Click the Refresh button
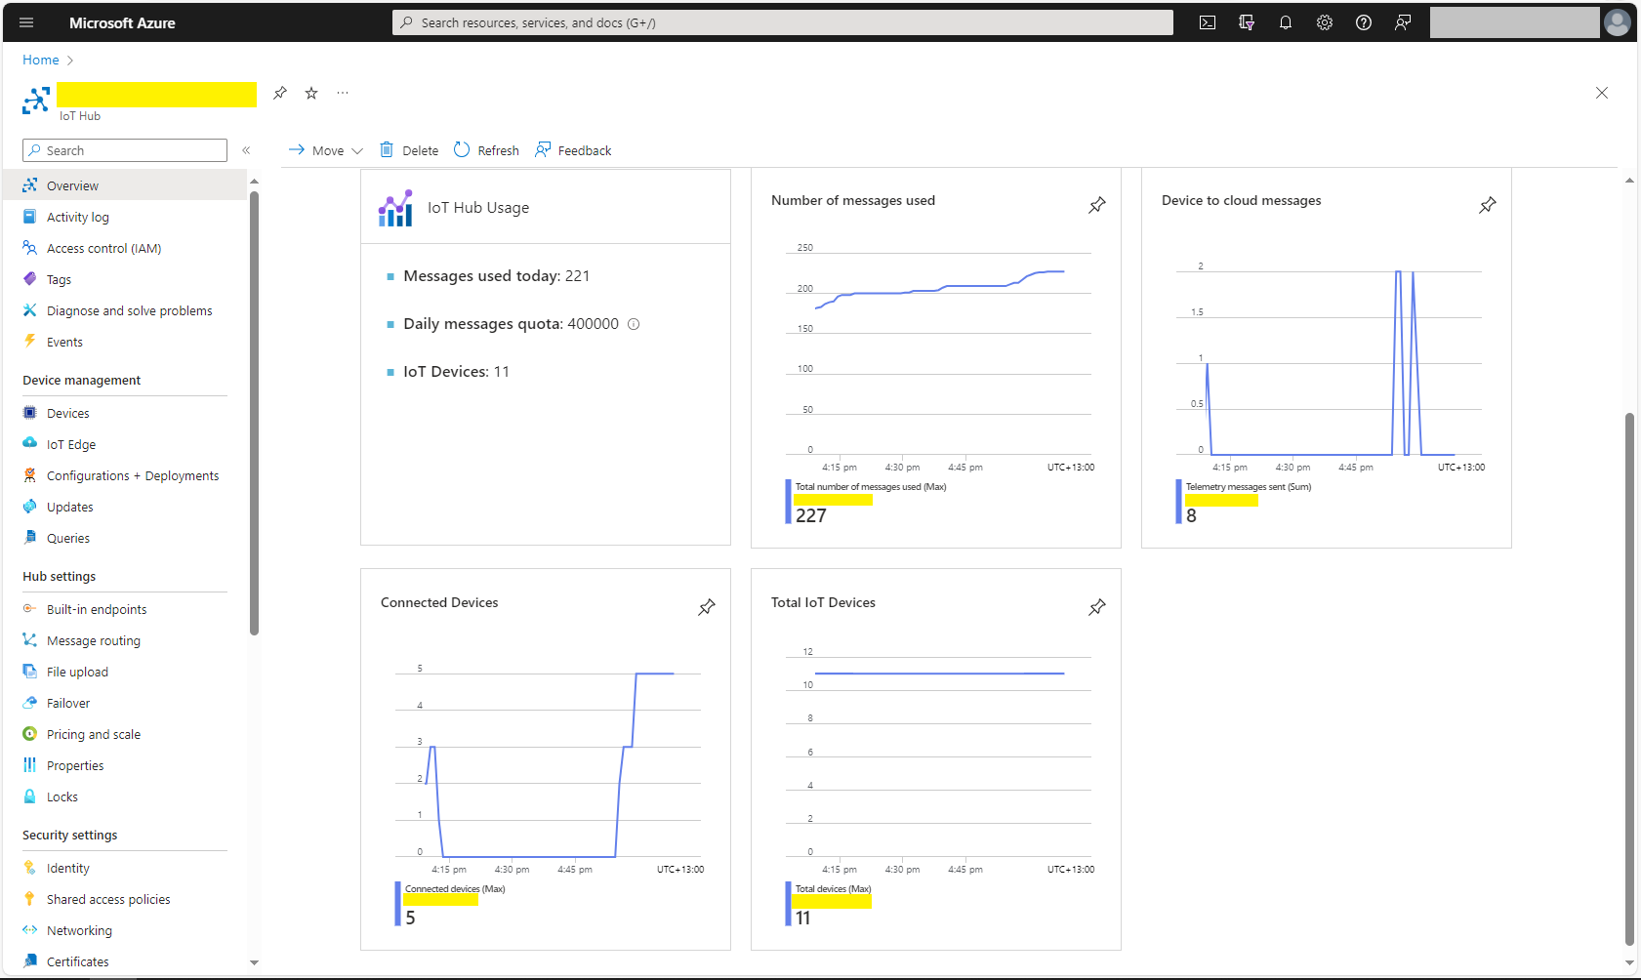Viewport: 1641px width, 980px height. coord(487,150)
